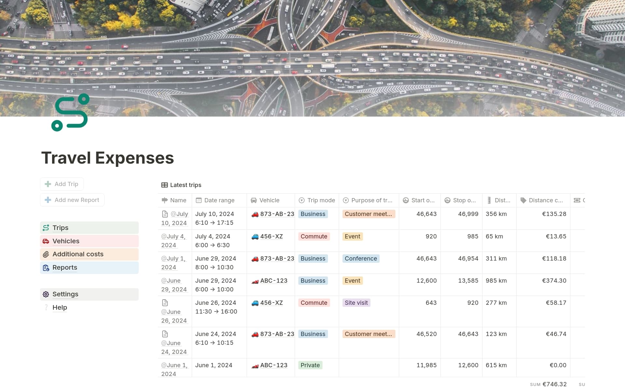The image size is (625, 390).
Task: Click the calendar icon in Date range header
Action: (199, 200)
